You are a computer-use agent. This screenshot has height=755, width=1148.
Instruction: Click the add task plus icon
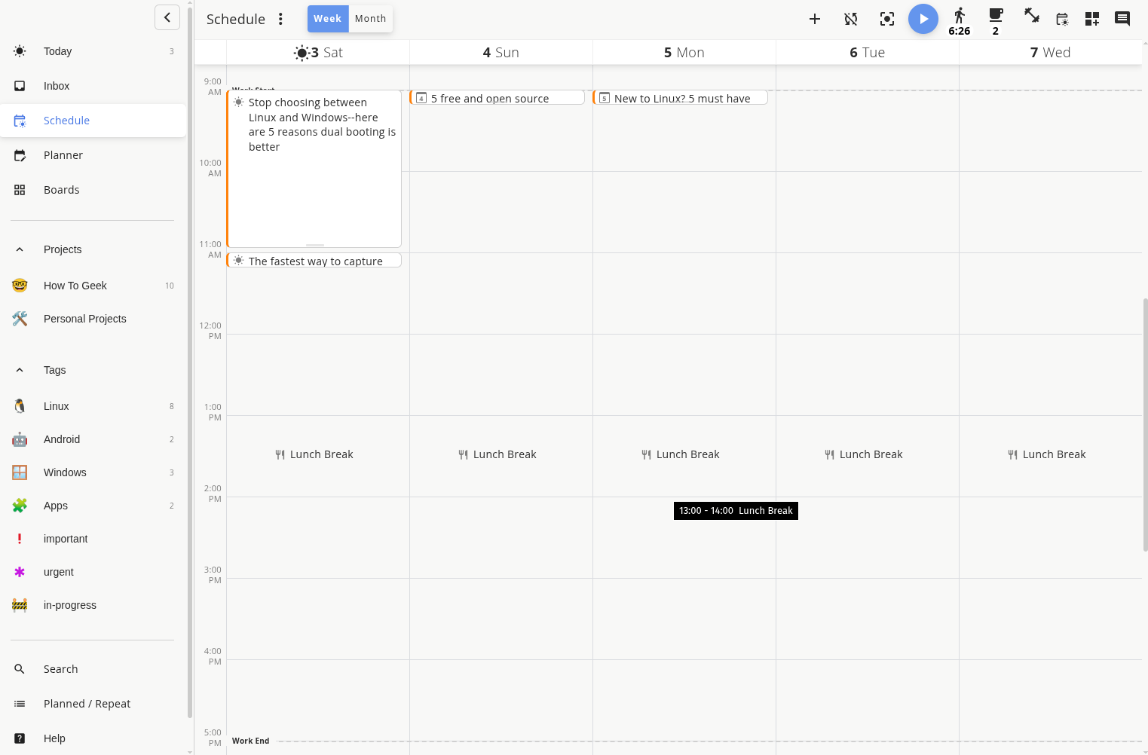815,19
